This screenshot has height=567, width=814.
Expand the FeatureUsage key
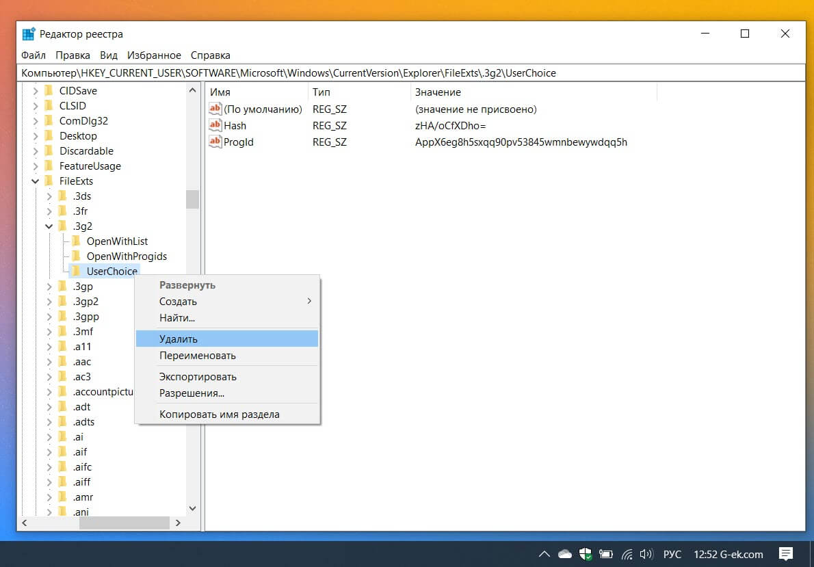[36, 166]
